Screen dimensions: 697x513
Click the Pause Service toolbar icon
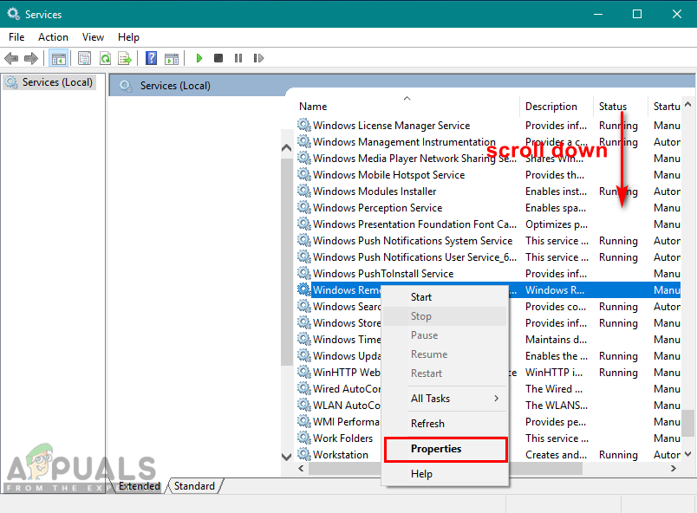click(238, 58)
